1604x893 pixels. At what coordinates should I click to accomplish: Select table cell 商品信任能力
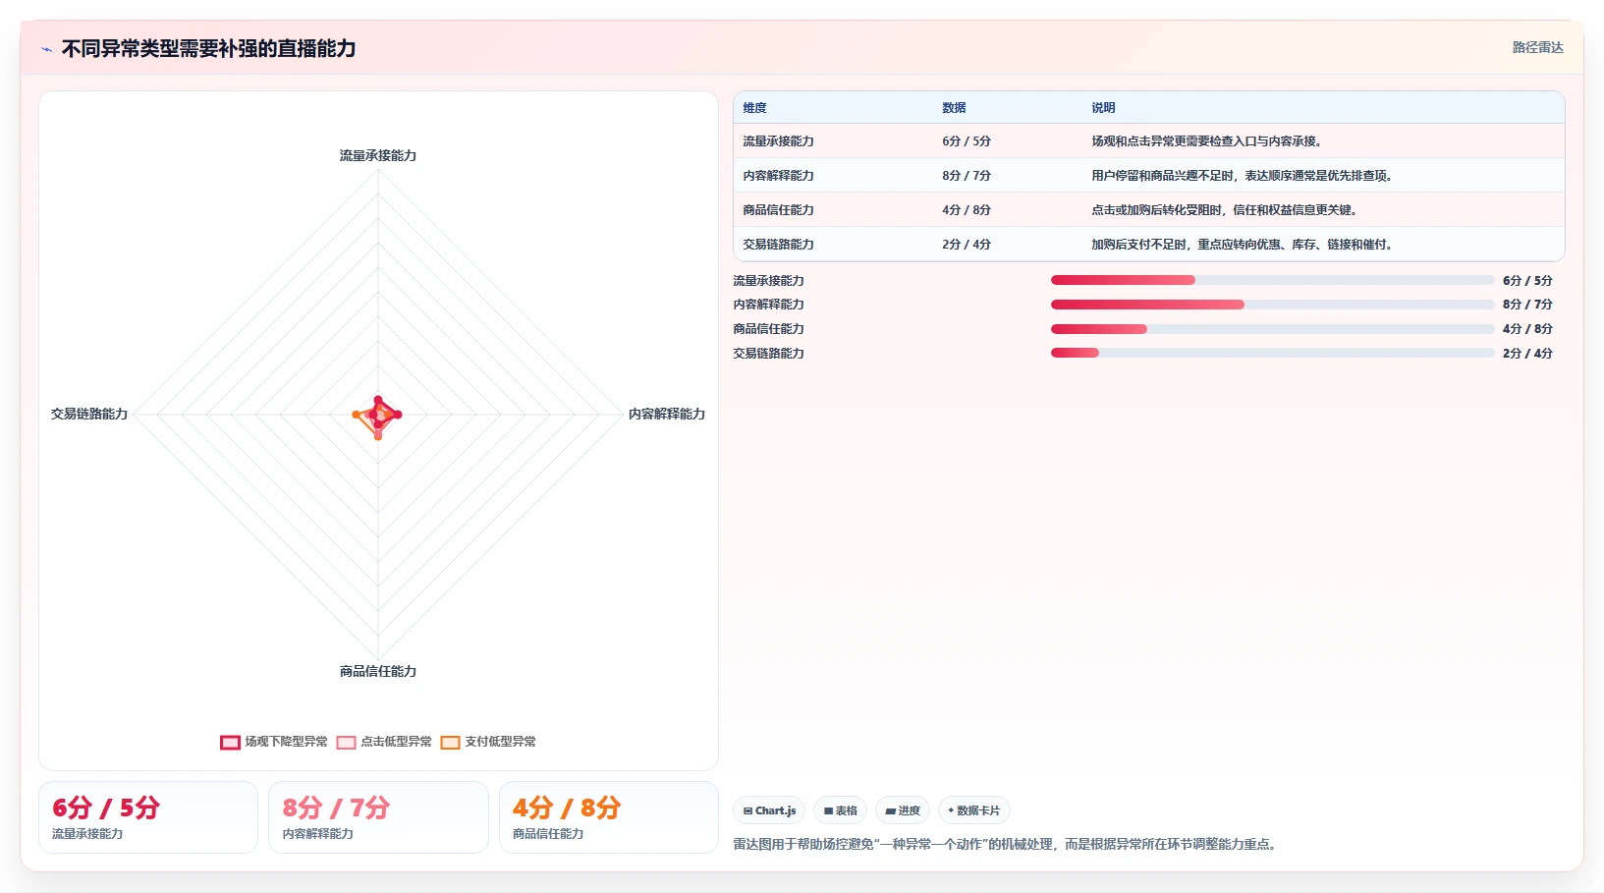click(x=778, y=210)
